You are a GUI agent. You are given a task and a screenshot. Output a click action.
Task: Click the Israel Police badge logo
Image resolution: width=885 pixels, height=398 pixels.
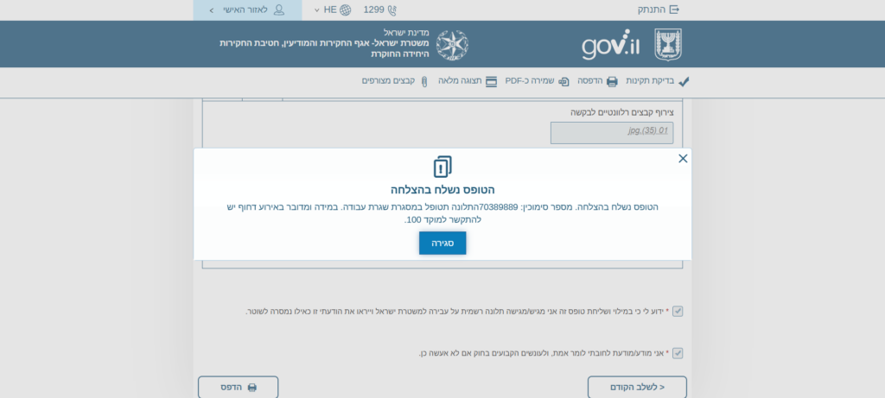pyautogui.click(x=452, y=45)
